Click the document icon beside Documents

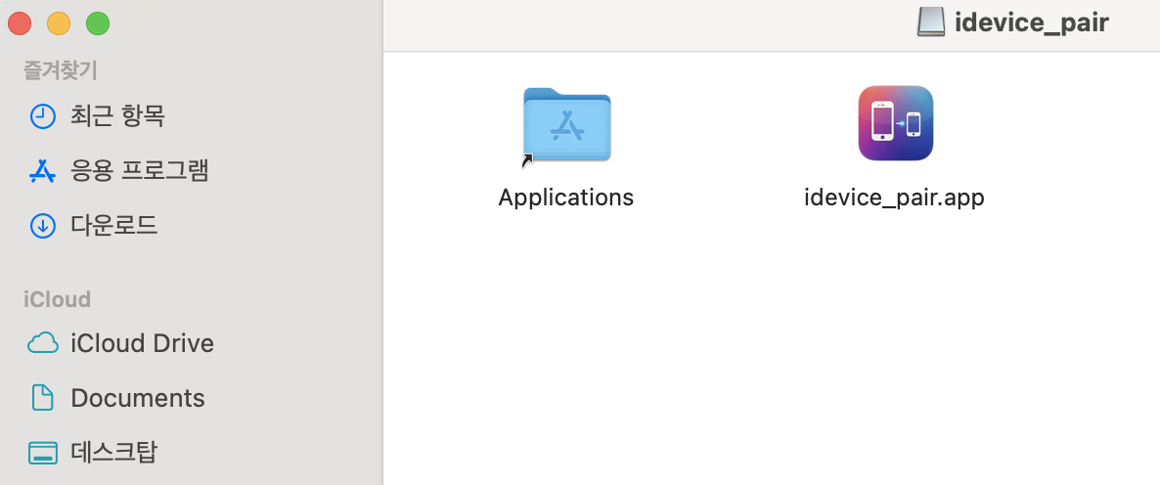(x=42, y=398)
